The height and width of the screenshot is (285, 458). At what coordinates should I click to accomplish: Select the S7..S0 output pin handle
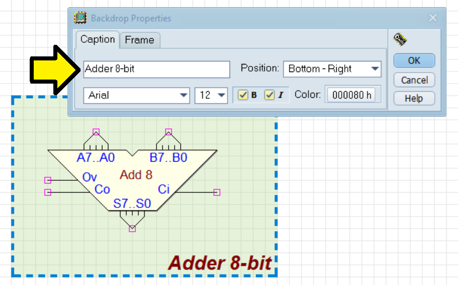point(132,229)
